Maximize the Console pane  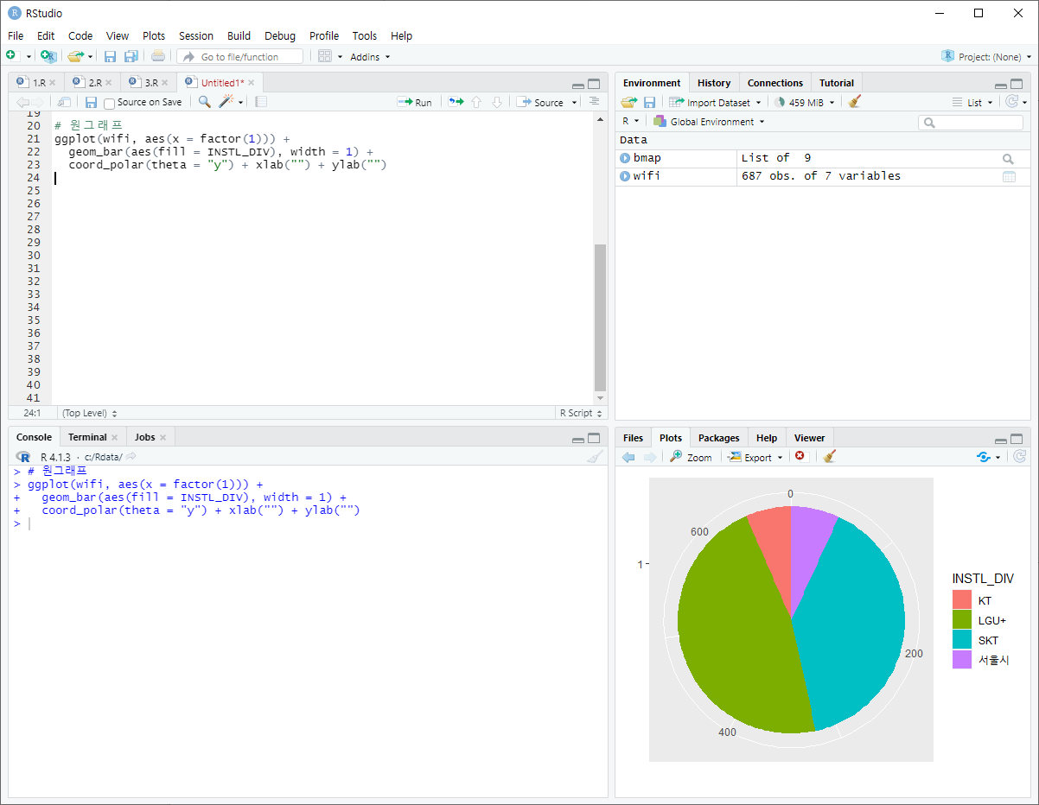tap(594, 438)
